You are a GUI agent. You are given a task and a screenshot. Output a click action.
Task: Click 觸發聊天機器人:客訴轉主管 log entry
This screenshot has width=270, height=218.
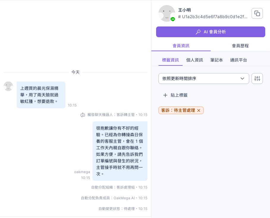tap(114, 115)
